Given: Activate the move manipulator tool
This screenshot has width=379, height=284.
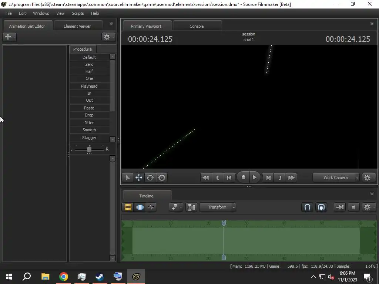Looking at the screenshot, I should click(x=139, y=177).
